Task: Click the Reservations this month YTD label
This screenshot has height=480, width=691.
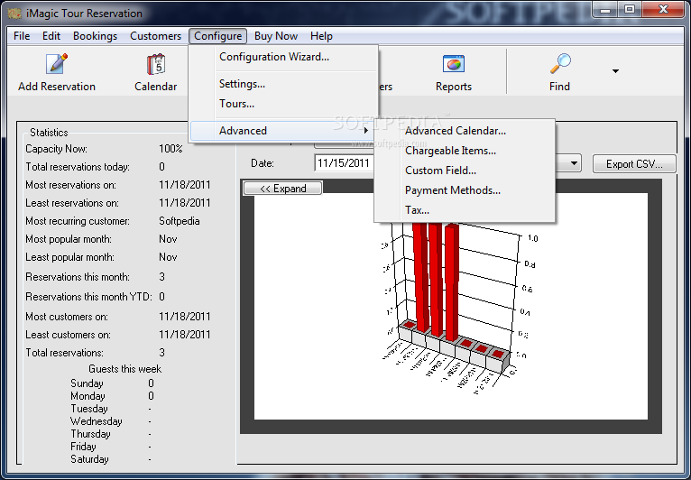Action: [88, 297]
